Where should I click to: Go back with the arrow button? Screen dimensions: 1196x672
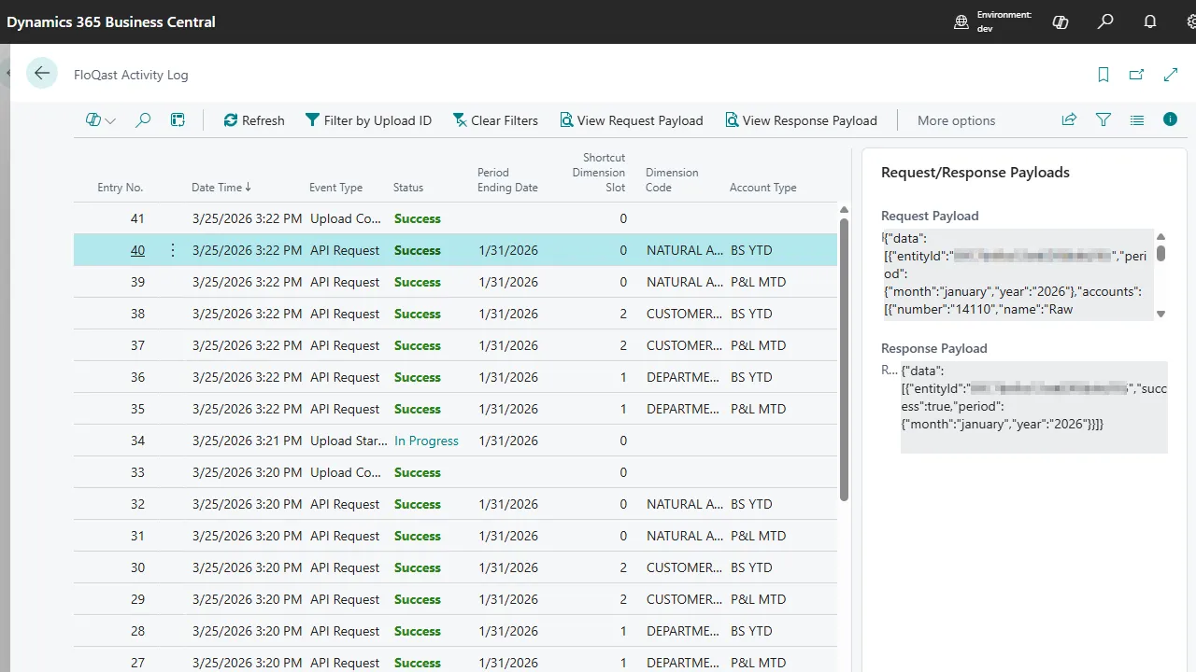(42, 73)
